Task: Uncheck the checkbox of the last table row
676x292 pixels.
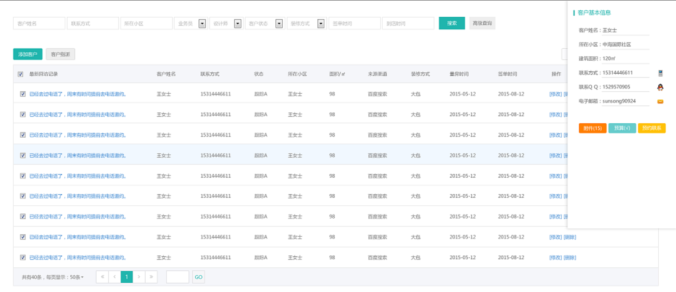Action: coord(23,257)
